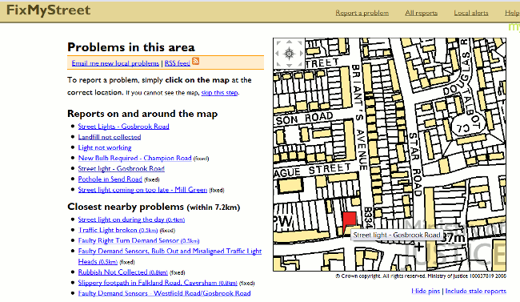Pan map south using compass down arrow
The height and width of the screenshot is (302, 520).
289,65
